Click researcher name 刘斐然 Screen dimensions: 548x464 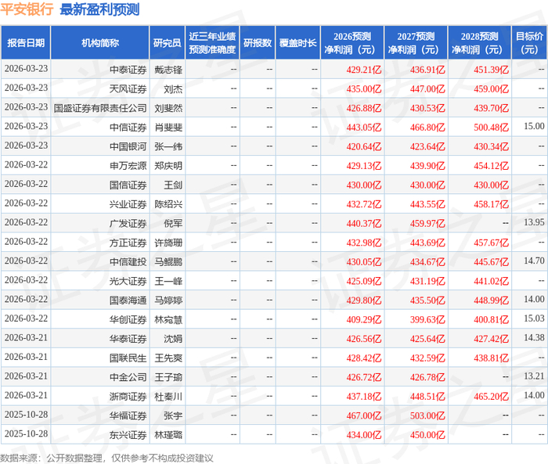168,108
